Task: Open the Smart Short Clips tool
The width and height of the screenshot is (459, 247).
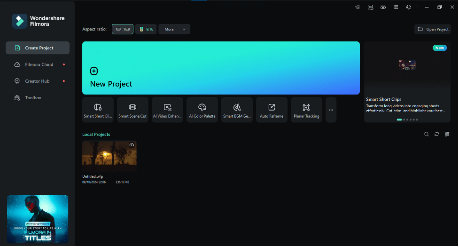Action: click(98, 110)
